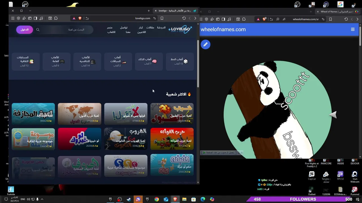Click zoom magnifier in Wheel of Names address bar
The width and height of the screenshot is (362, 203).
(x=278, y=19)
